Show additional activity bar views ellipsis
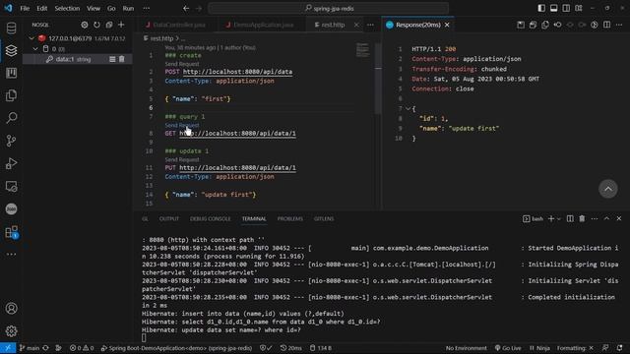This screenshot has height=354, width=630. pyautogui.click(x=11, y=255)
